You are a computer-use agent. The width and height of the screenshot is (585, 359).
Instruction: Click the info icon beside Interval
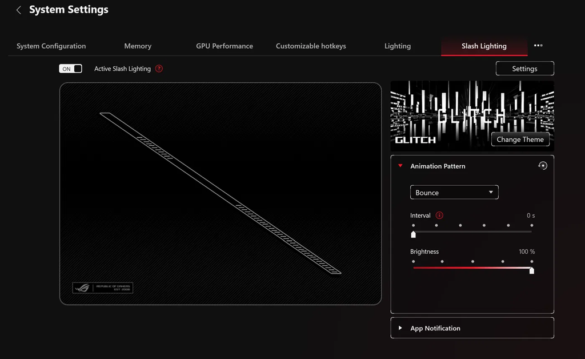click(x=439, y=216)
